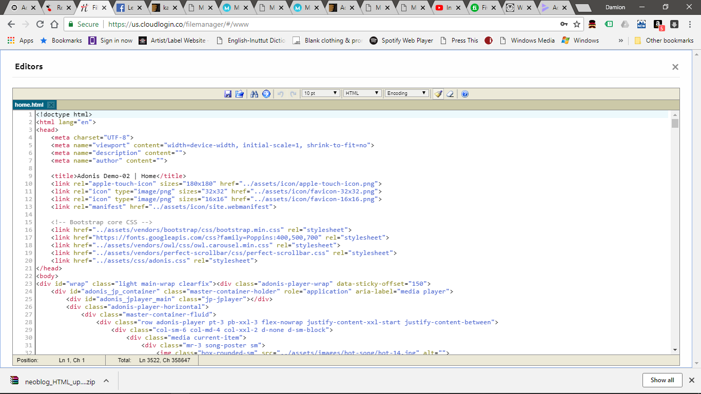This screenshot has height=394, width=701.
Task: Star this page in the address bar
Action: pos(577,24)
